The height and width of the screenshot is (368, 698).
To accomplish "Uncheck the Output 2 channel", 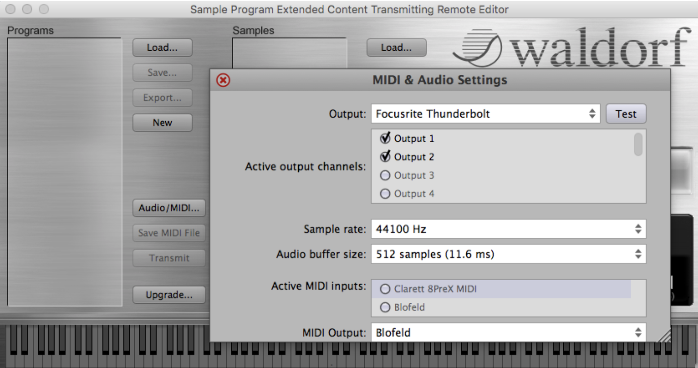I will 385,157.
